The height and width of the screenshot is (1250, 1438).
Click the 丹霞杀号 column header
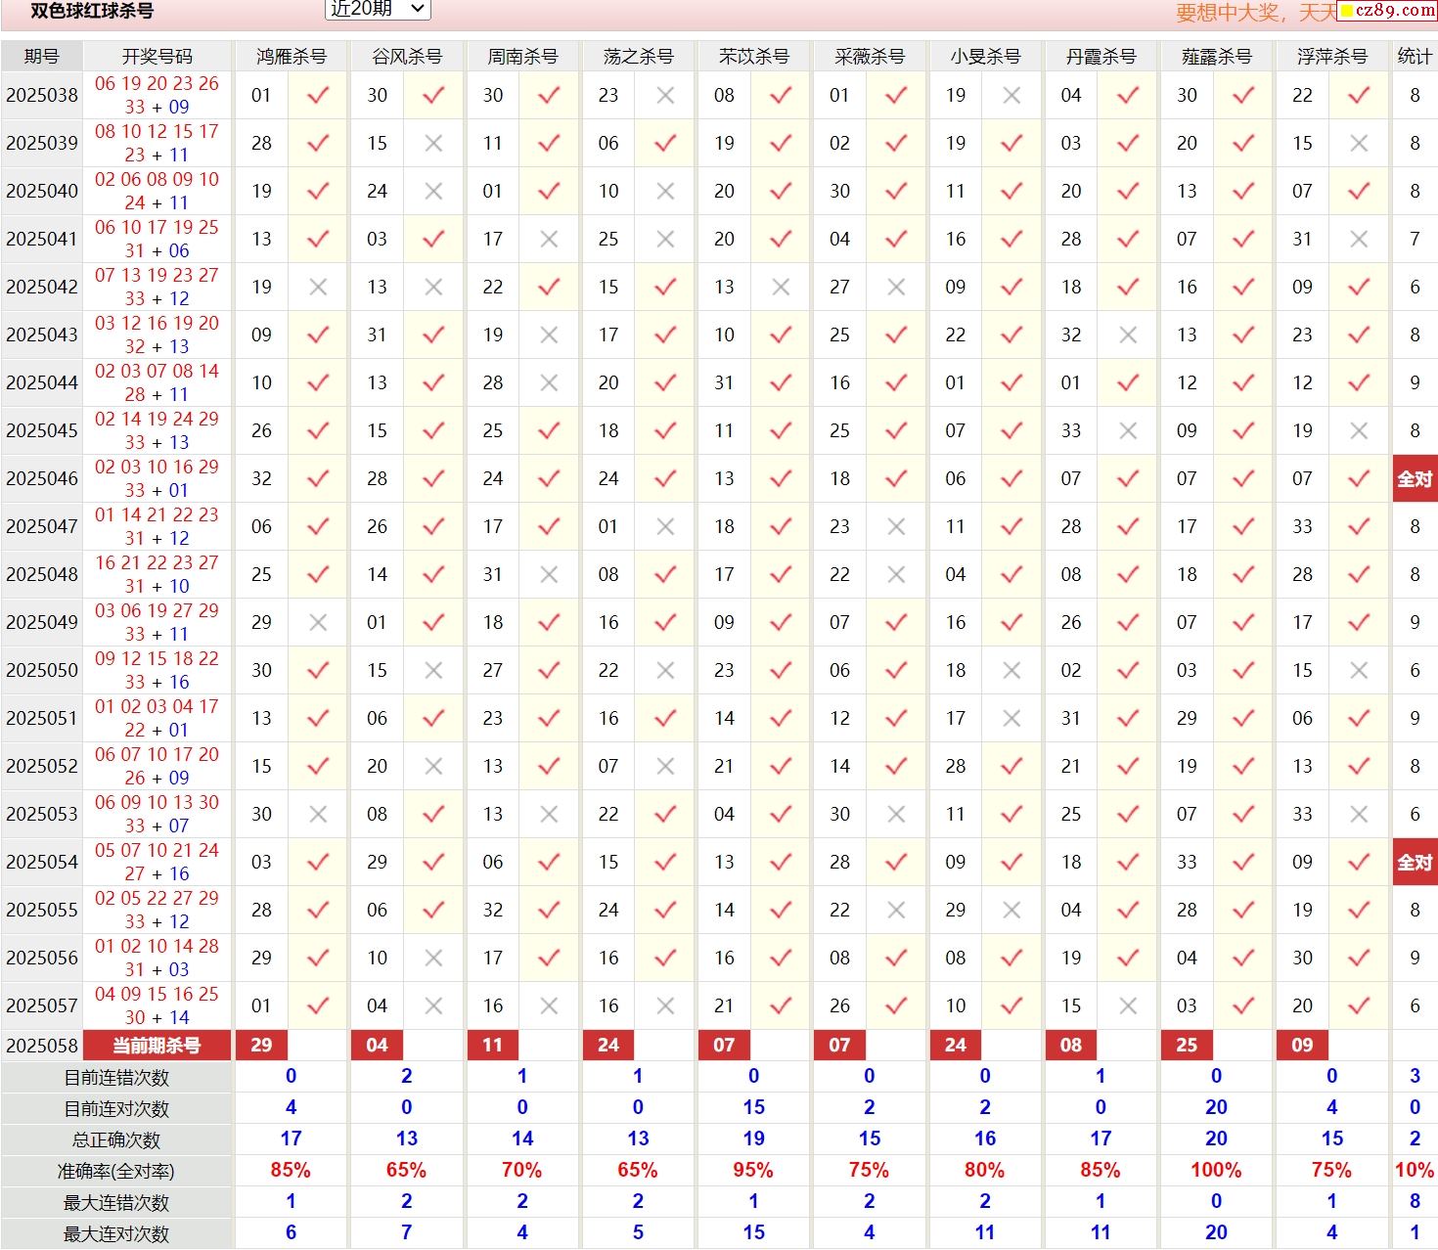1101,57
